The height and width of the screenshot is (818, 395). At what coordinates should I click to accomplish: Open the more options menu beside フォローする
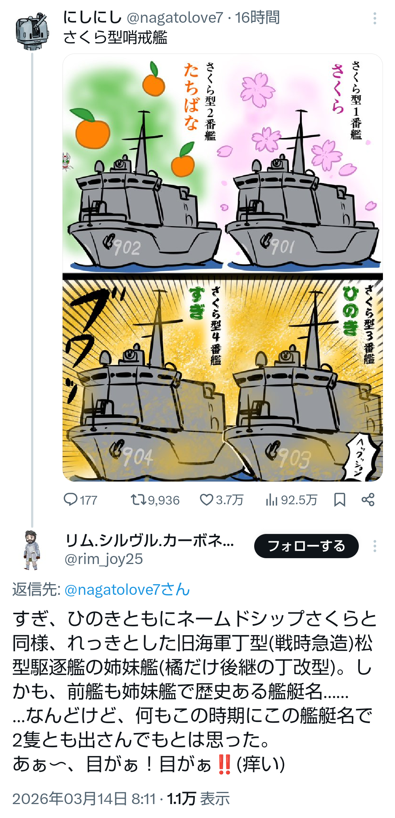click(375, 546)
